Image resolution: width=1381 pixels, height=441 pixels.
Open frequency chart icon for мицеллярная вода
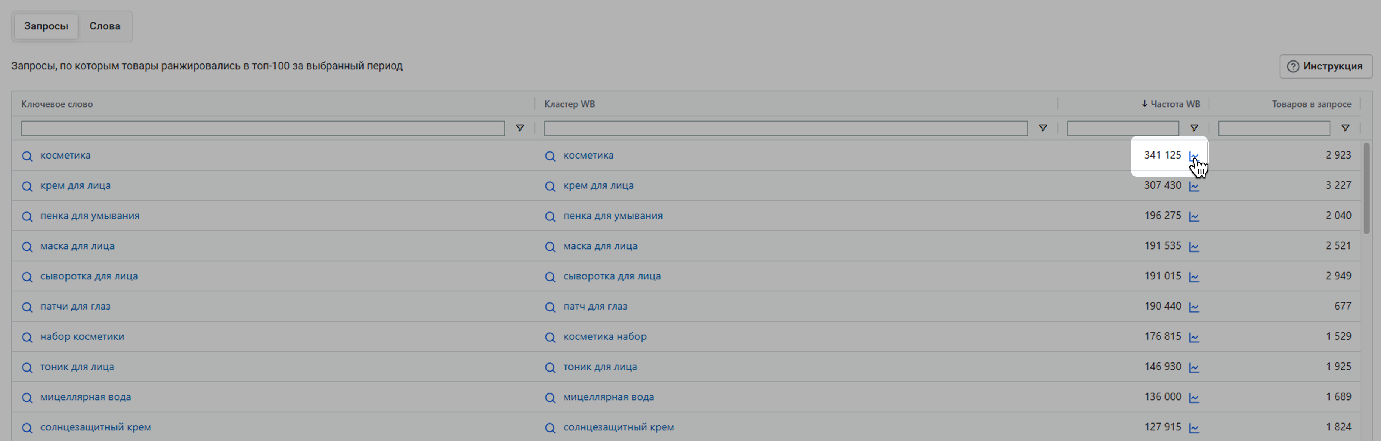(1194, 398)
